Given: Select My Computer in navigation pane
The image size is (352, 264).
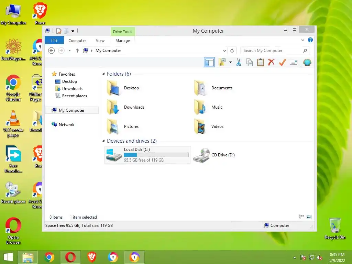Looking at the screenshot, I should tap(71, 110).
